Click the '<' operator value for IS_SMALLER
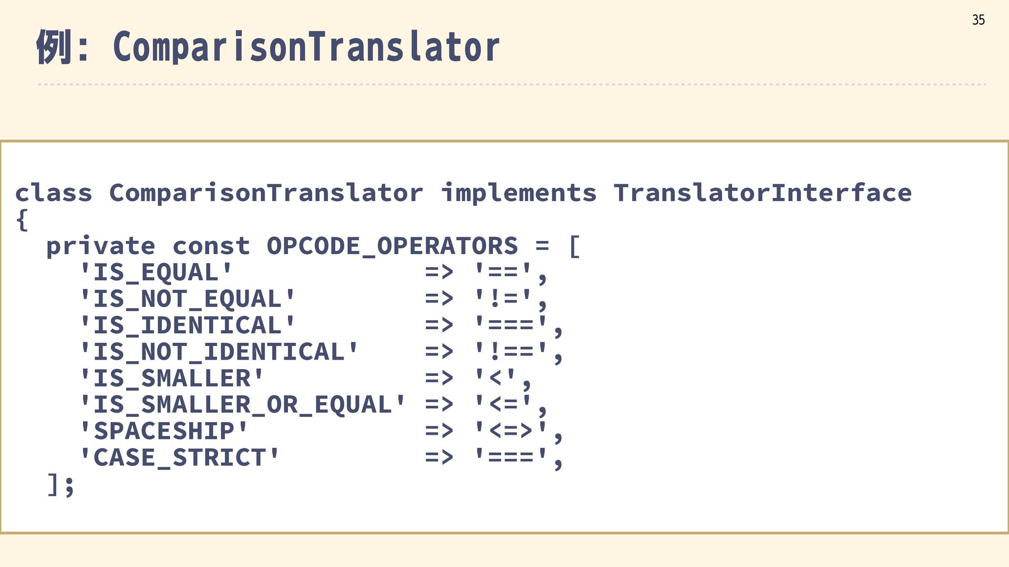This screenshot has width=1009, height=567. coord(495,379)
